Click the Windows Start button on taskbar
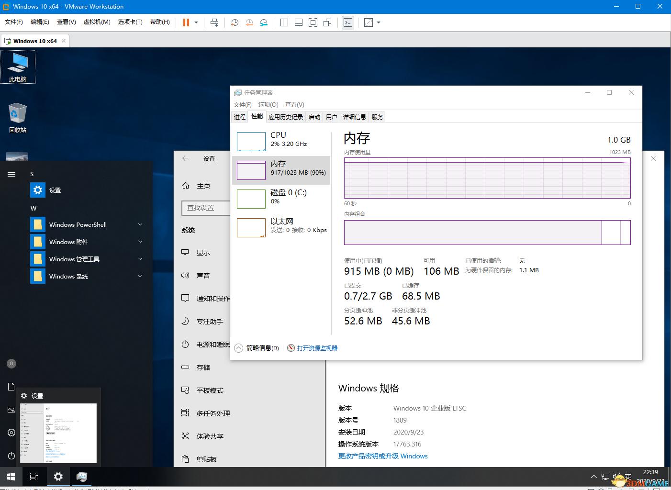The image size is (671, 490). pyautogui.click(x=11, y=477)
